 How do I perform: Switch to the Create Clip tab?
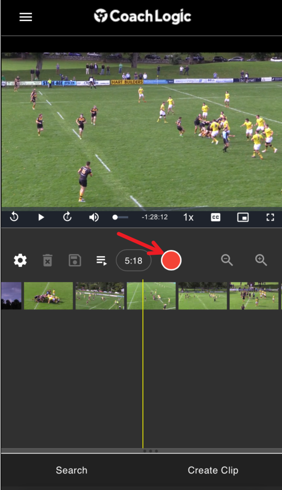[x=213, y=471]
